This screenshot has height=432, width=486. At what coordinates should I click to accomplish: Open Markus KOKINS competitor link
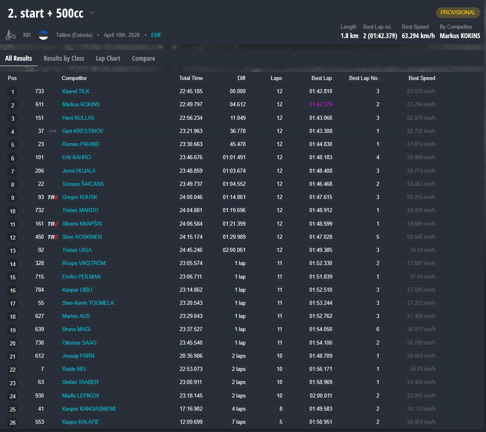click(x=81, y=104)
